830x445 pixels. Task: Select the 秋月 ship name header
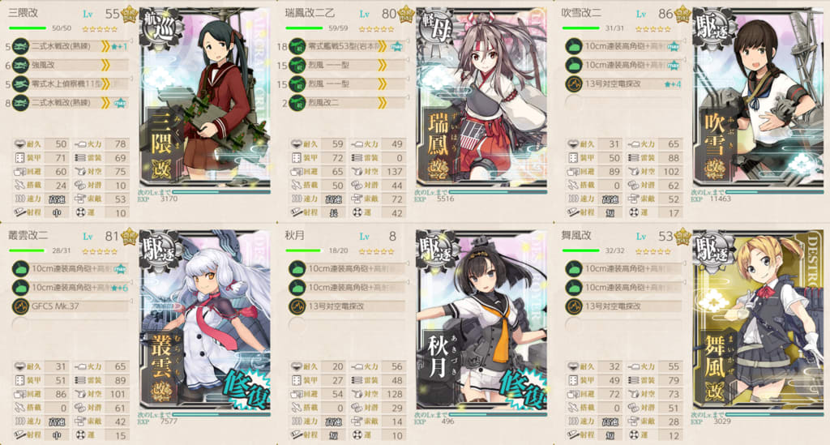(x=294, y=236)
